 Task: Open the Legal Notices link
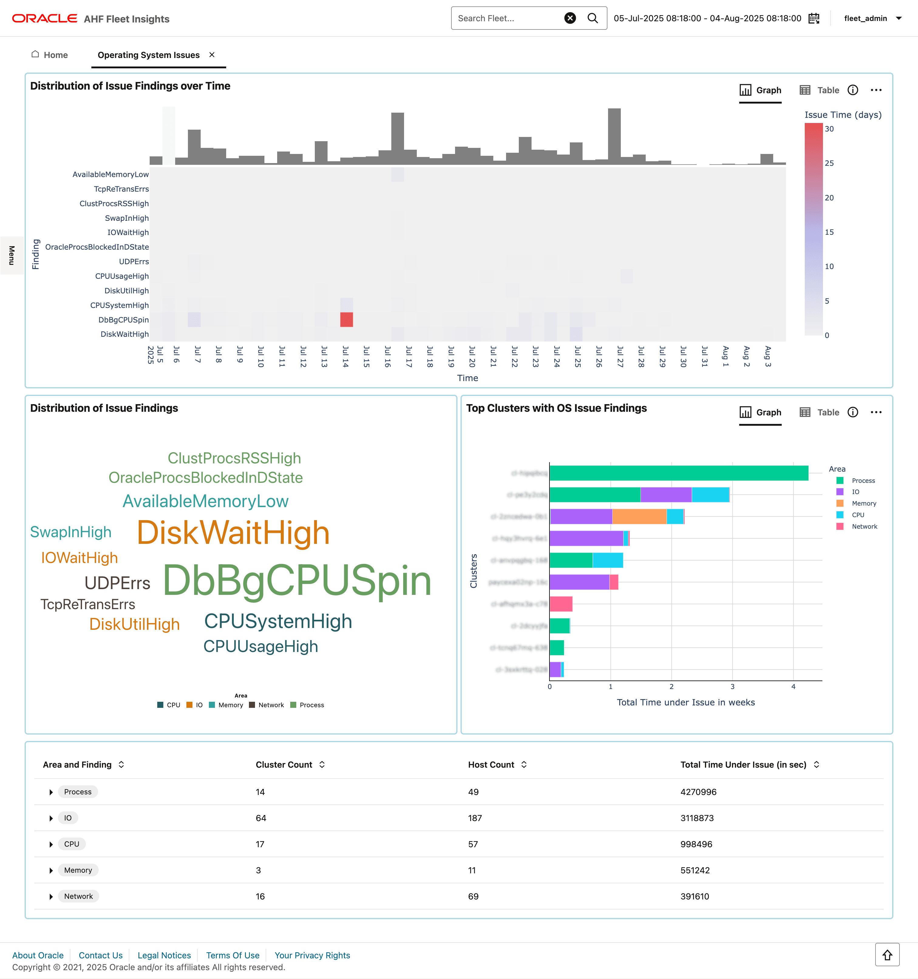click(x=164, y=955)
